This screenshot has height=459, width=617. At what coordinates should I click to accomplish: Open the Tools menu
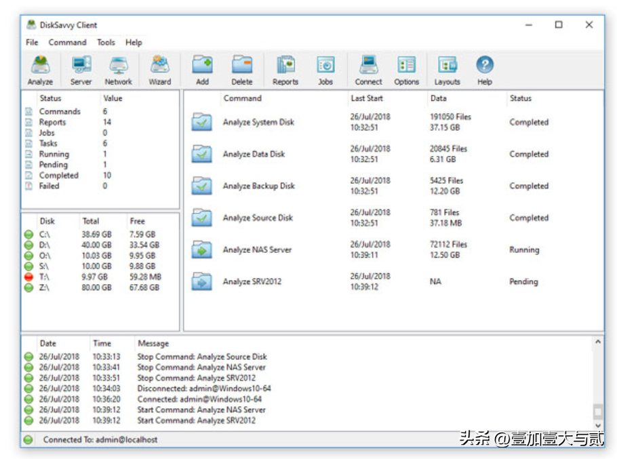[106, 43]
